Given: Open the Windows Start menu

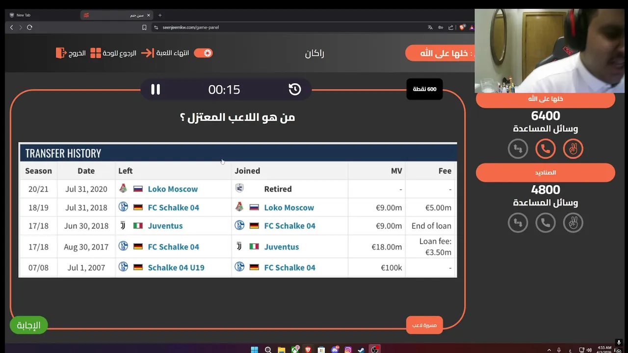Looking at the screenshot, I should point(255,350).
